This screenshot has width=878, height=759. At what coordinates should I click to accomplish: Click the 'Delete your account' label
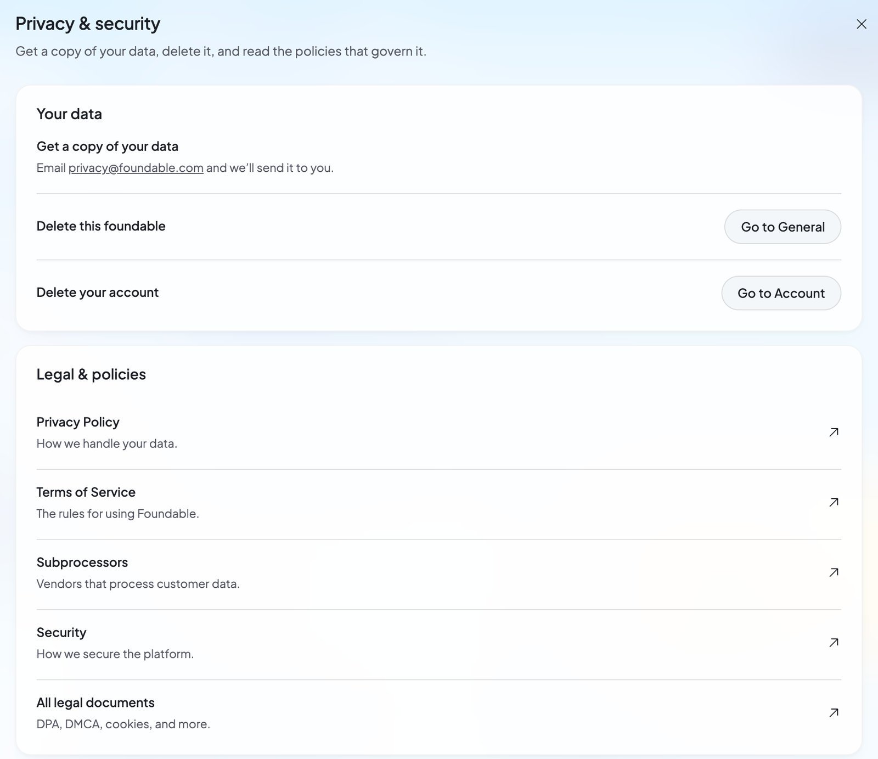click(x=98, y=293)
